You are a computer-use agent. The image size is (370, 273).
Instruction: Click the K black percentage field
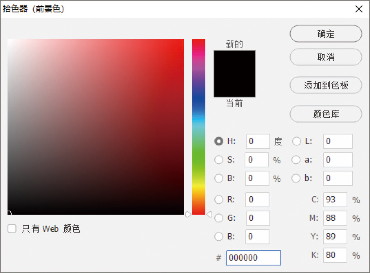click(x=335, y=255)
